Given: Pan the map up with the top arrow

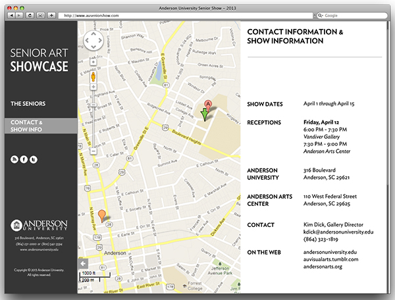Looking at the screenshot, I should point(93,34).
